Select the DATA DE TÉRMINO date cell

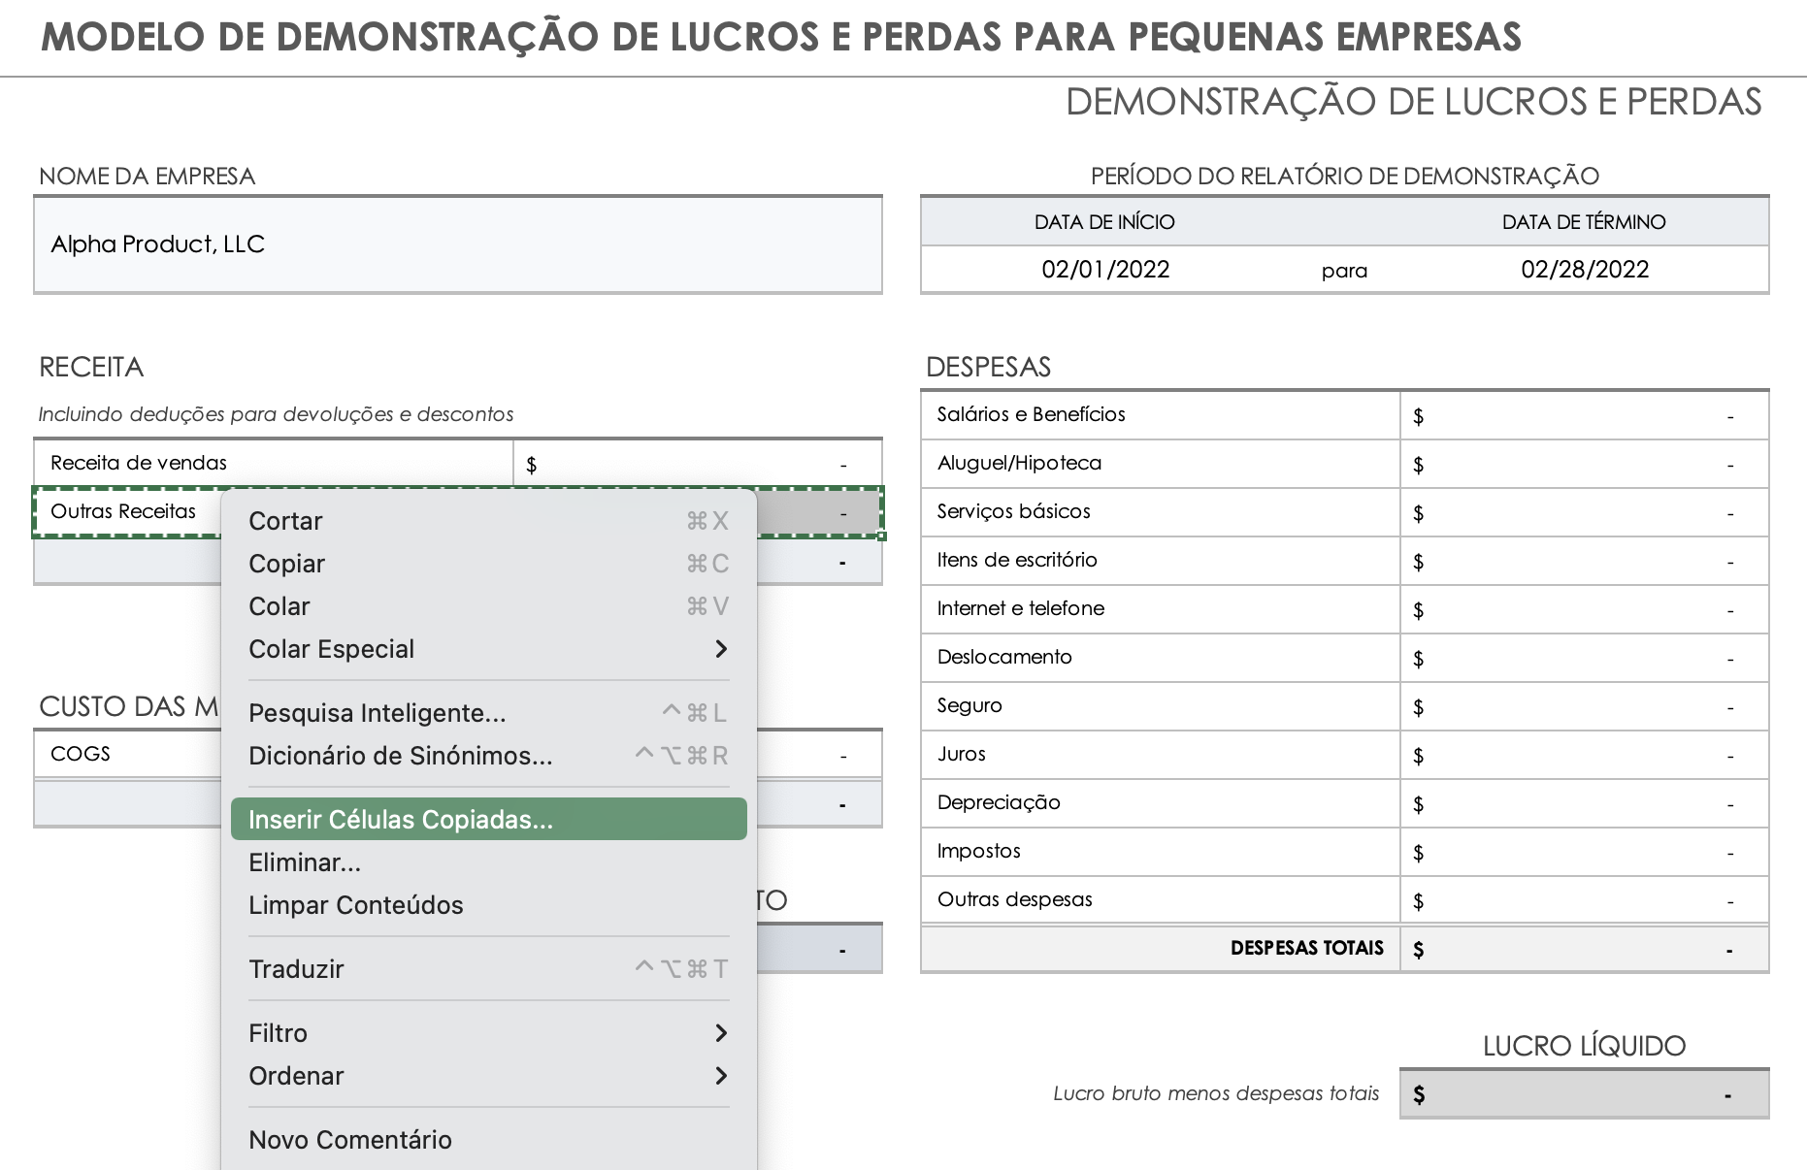click(x=1585, y=269)
